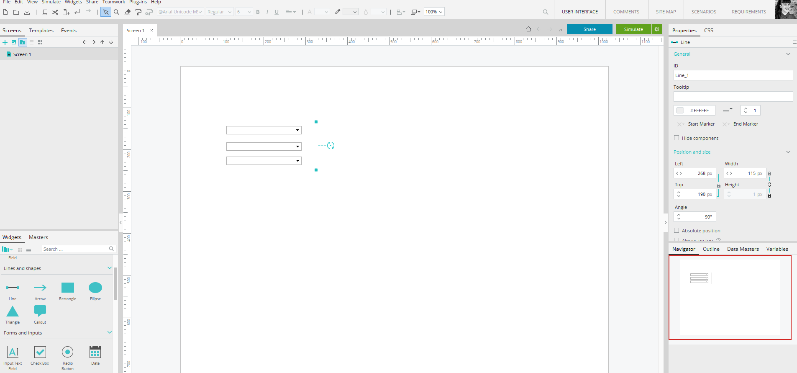This screenshot has width=797, height=373.
Task: Open the zoom level 100% dropdown
Action: [434, 12]
